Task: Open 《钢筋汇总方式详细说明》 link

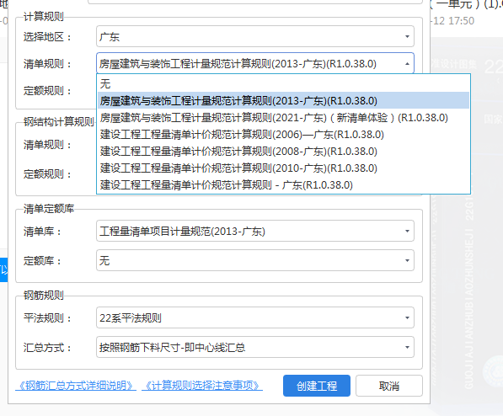Action: coord(76,386)
